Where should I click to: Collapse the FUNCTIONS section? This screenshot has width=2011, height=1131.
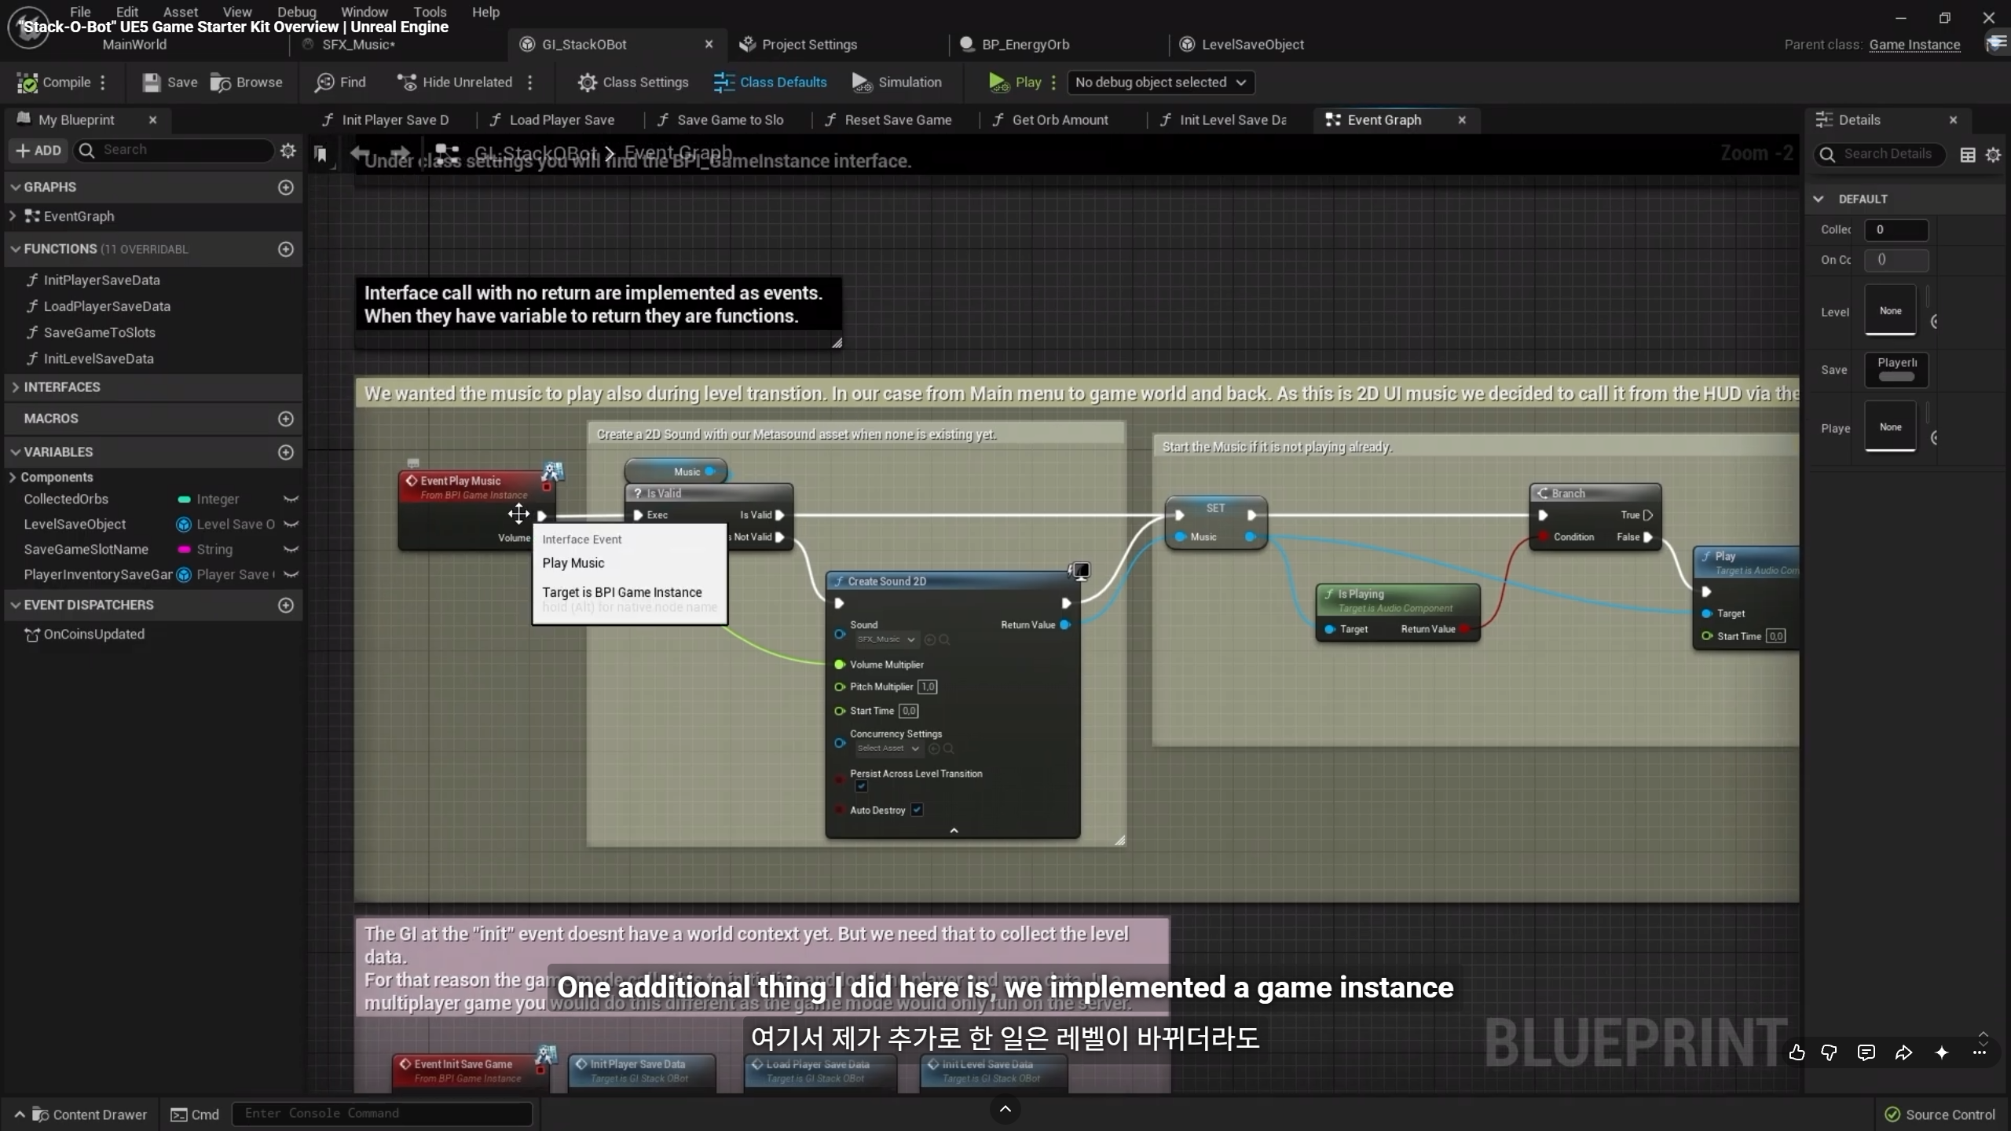(15, 249)
